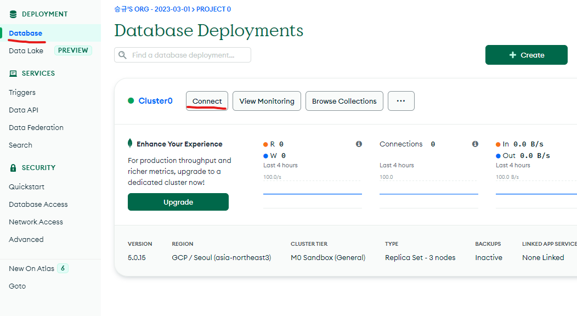Click the Database Deployments heading
Image resolution: width=577 pixels, height=316 pixels.
coord(208,31)
